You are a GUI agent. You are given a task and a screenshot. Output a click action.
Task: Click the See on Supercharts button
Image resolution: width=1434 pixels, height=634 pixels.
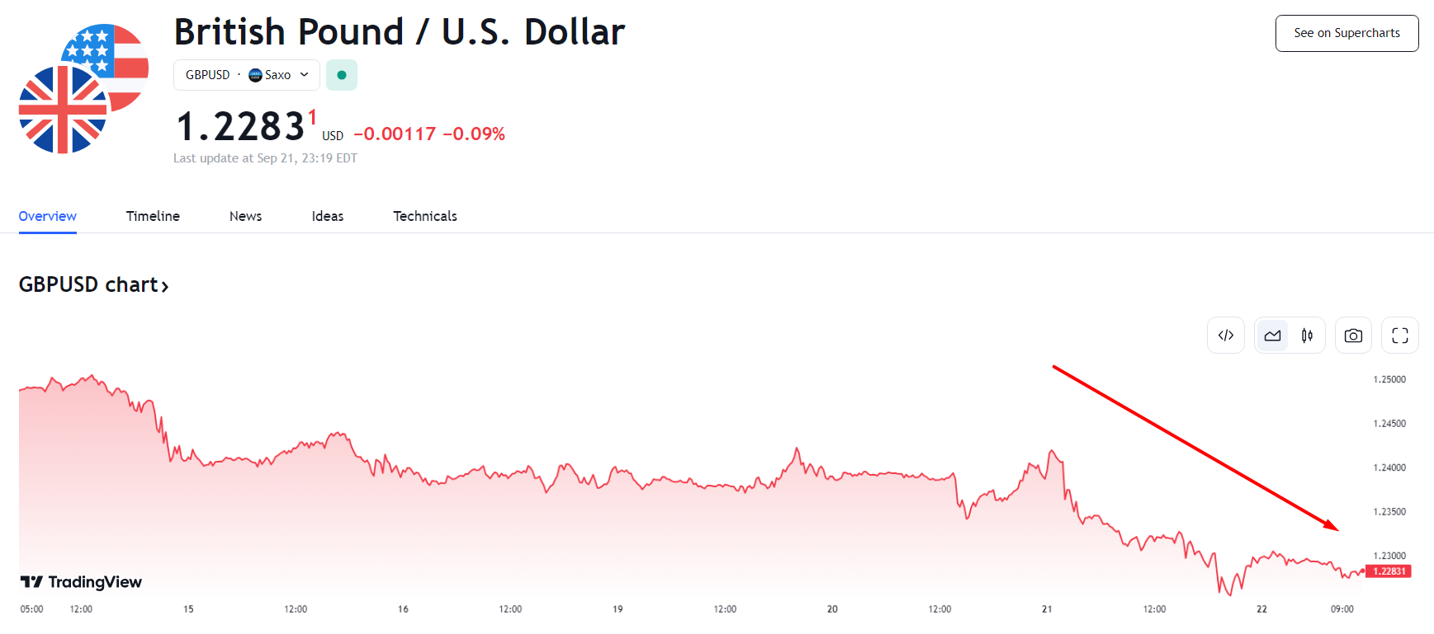1346,33
